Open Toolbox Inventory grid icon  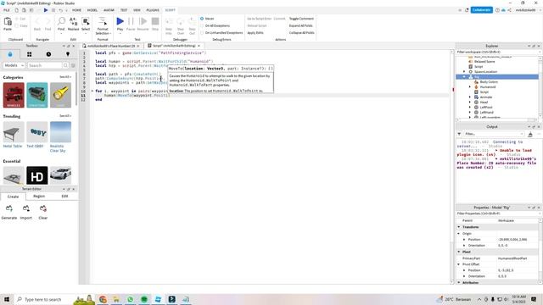click(x=30, y=54)
